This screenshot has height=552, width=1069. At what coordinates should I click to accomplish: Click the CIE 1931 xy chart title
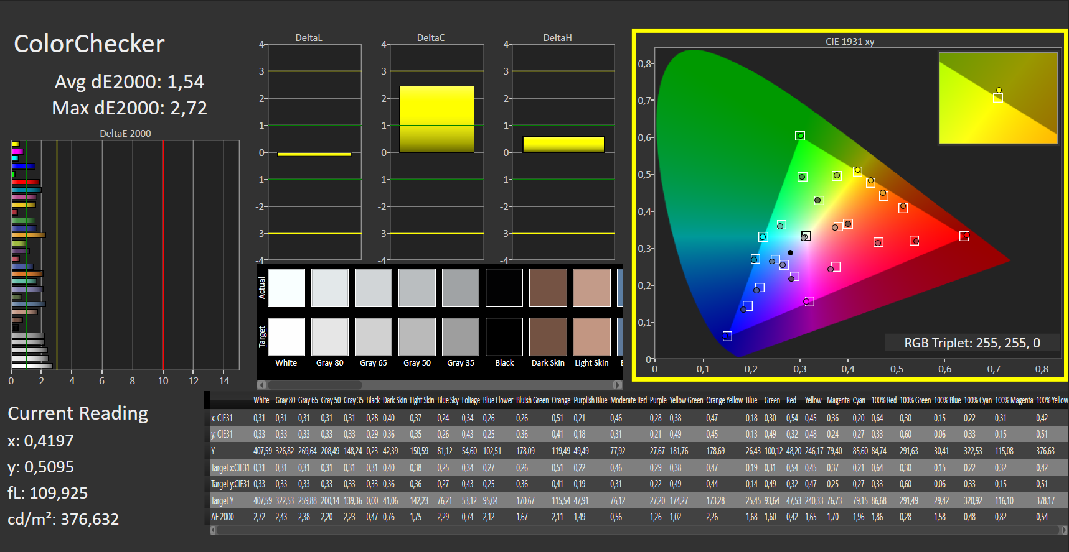click(x=850, y=42)
